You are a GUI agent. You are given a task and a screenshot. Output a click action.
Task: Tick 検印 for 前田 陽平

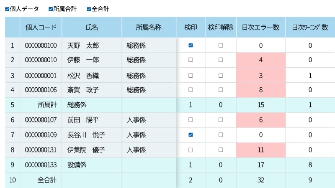pos(191,120)
